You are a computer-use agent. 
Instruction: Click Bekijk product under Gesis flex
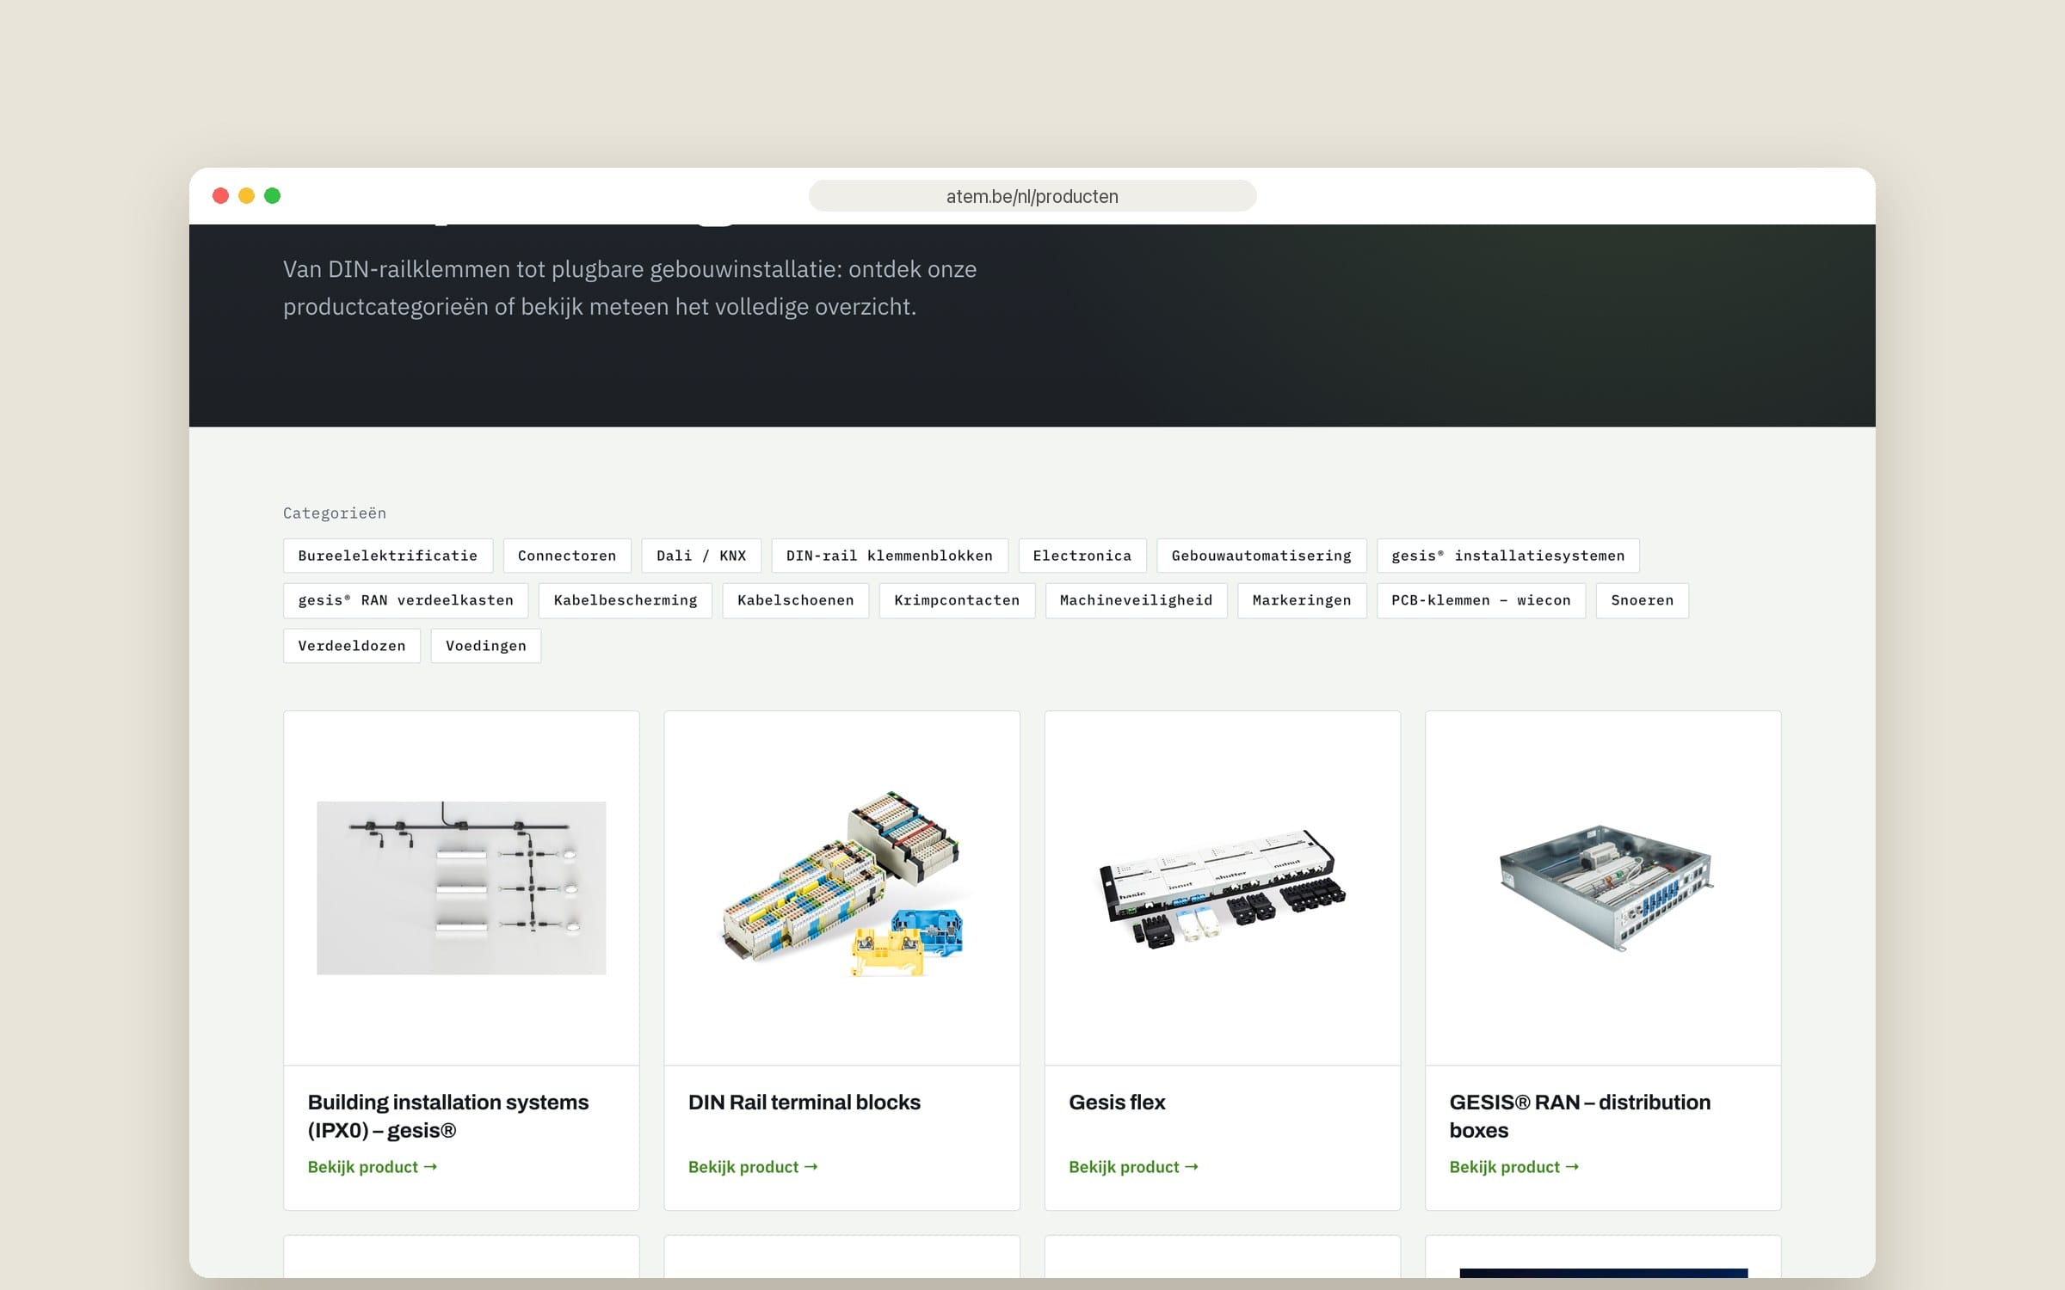click(x=1133, y=1167)
